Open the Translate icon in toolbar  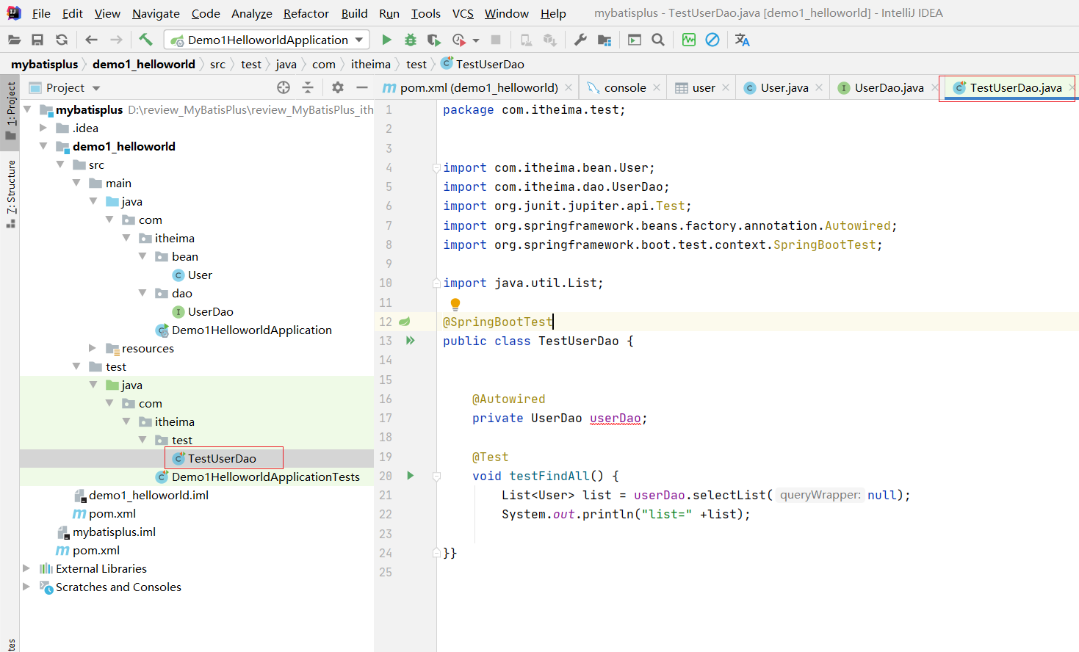[x=742, y=40]
